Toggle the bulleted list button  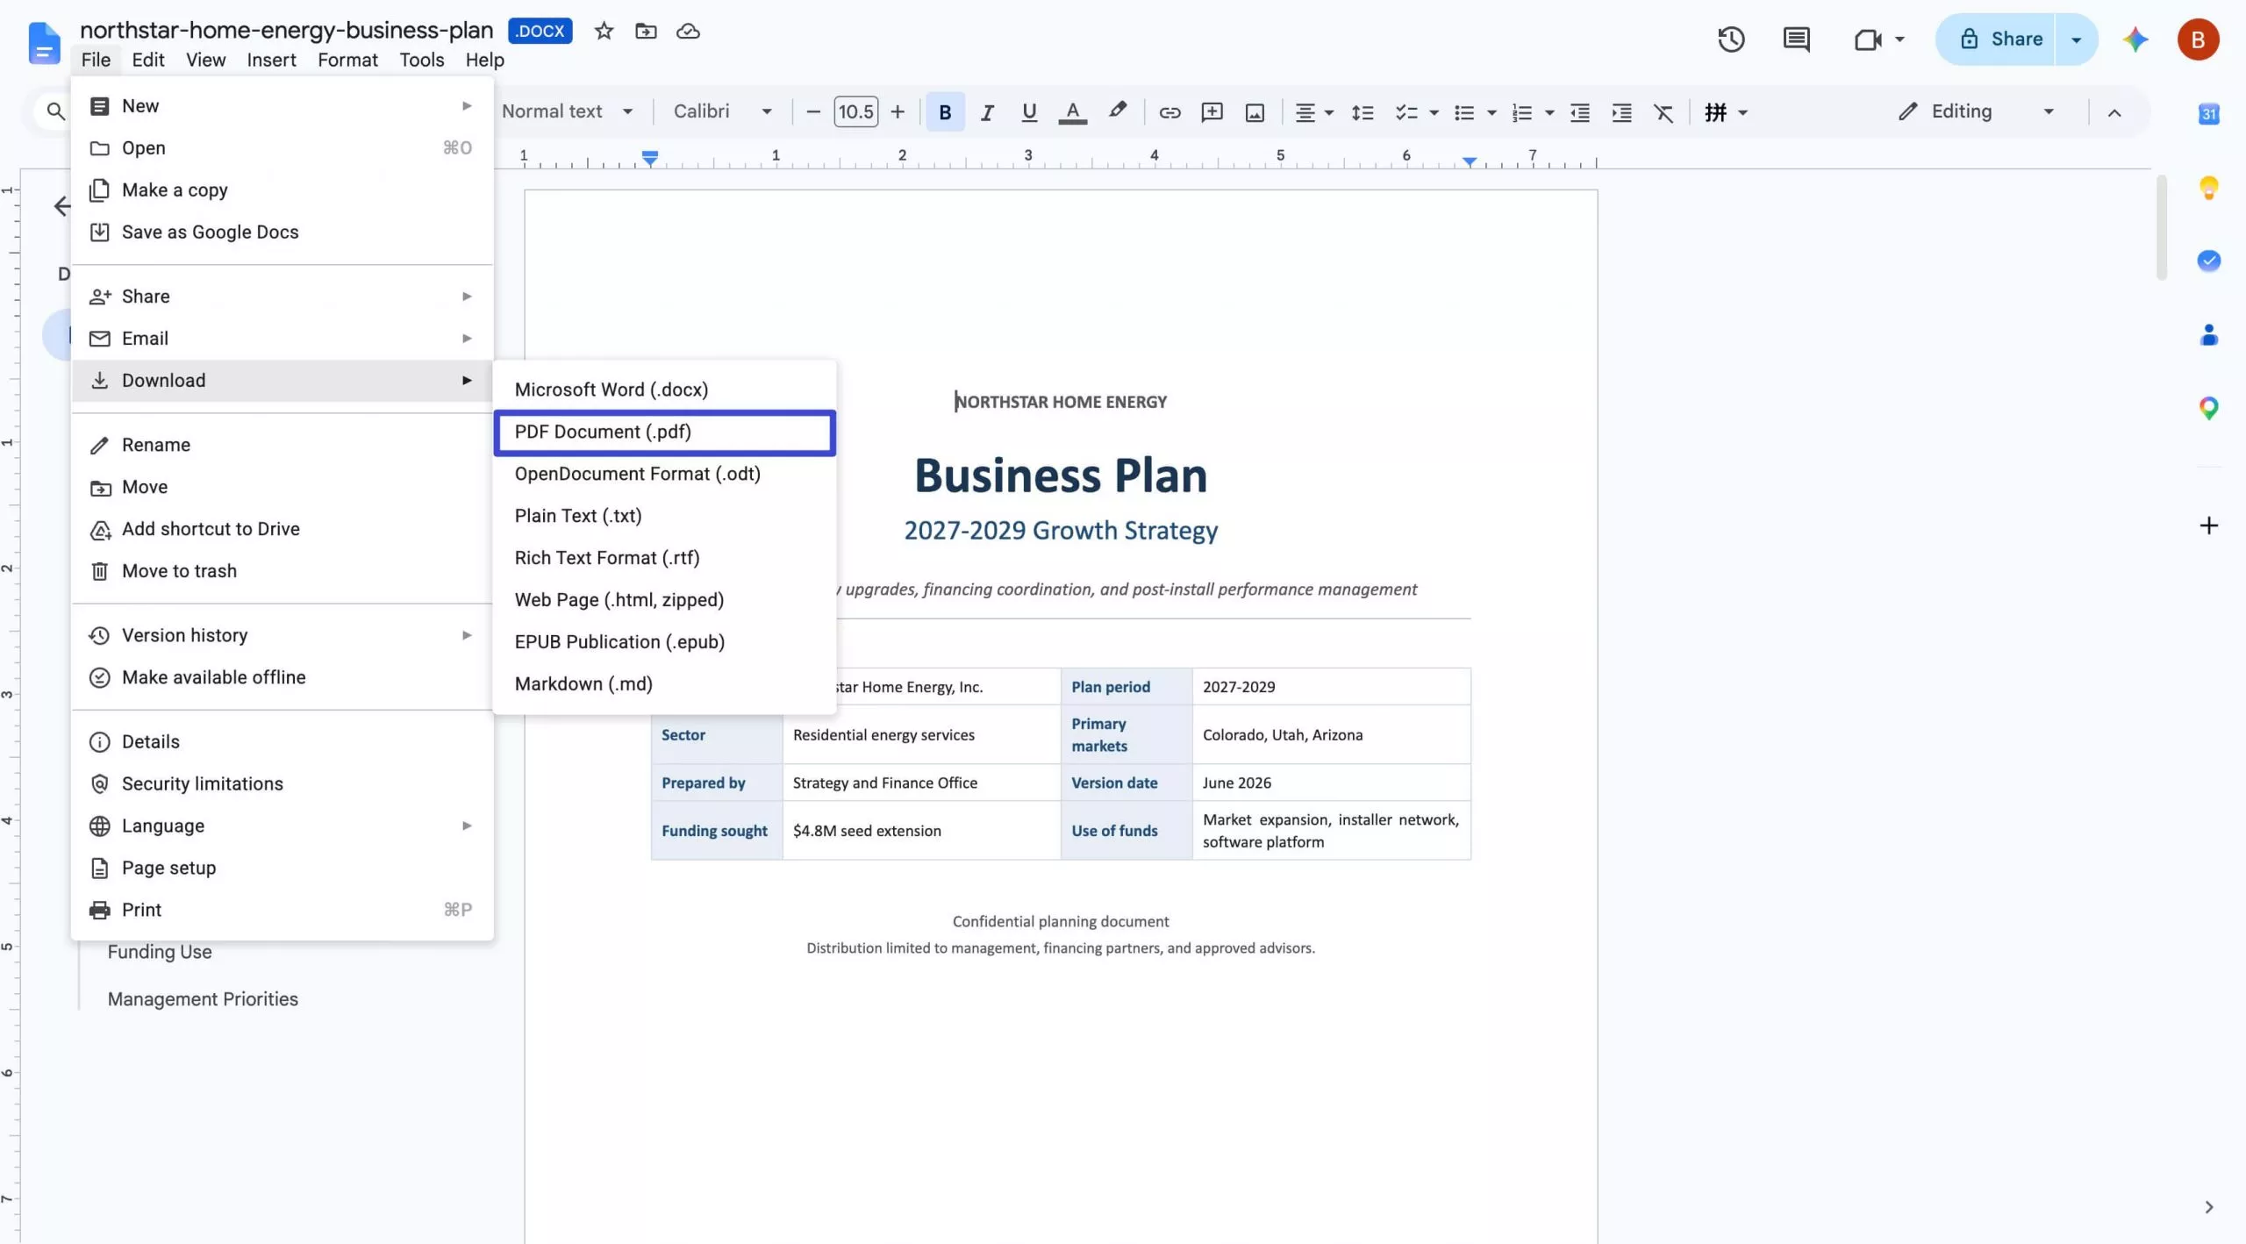(x=1464, y=112)
